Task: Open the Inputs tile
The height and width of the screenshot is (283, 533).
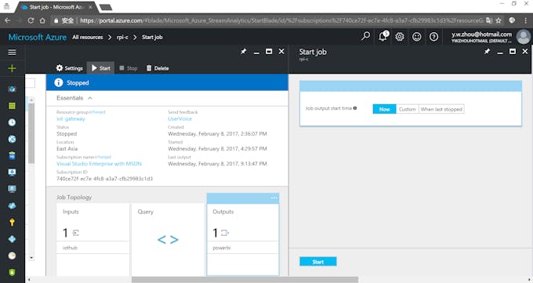Action: tap(92, 239)
